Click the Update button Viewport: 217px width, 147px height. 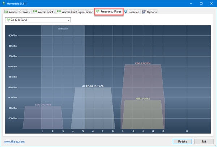[182, 142]
